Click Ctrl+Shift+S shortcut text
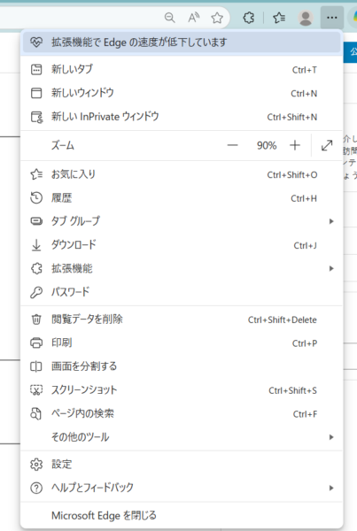Screen dimensions: 357x531 click(293, 390)
